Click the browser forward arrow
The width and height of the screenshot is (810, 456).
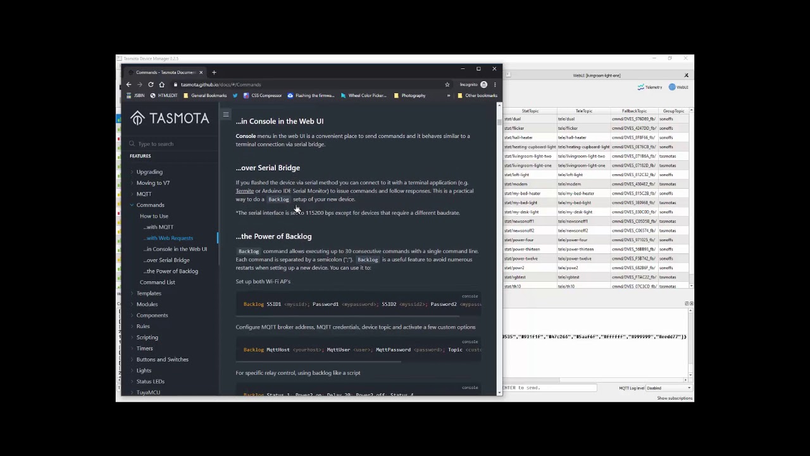(x=139, y=84)
